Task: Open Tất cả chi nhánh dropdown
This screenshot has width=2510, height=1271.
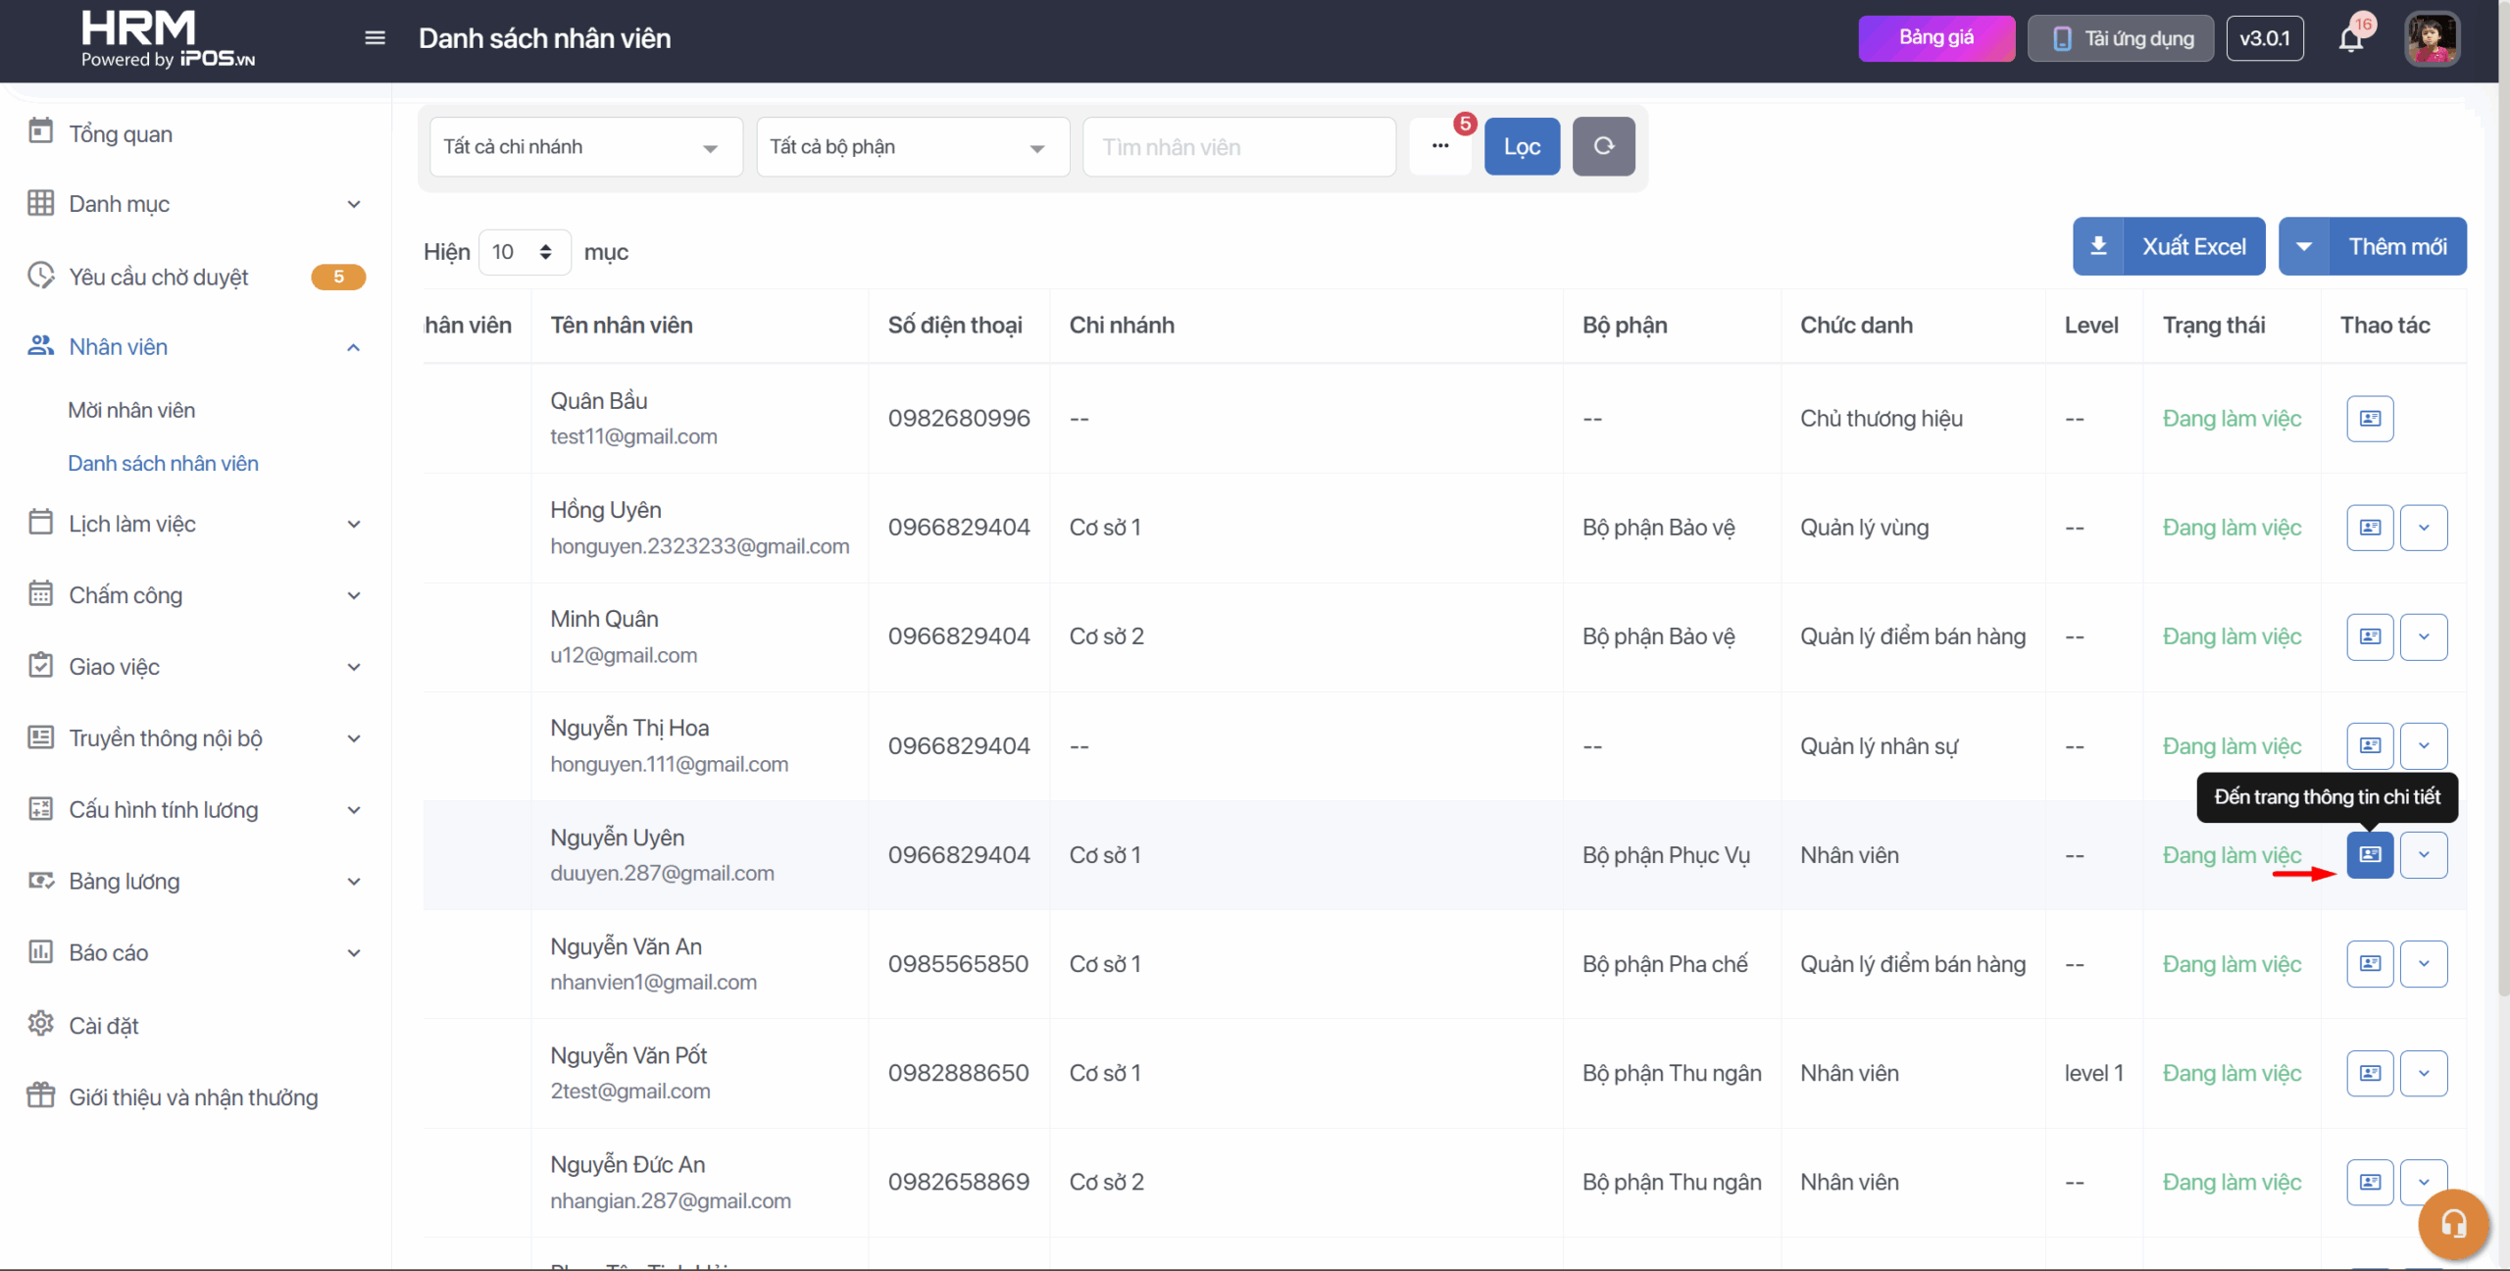Action: point(585,147)
